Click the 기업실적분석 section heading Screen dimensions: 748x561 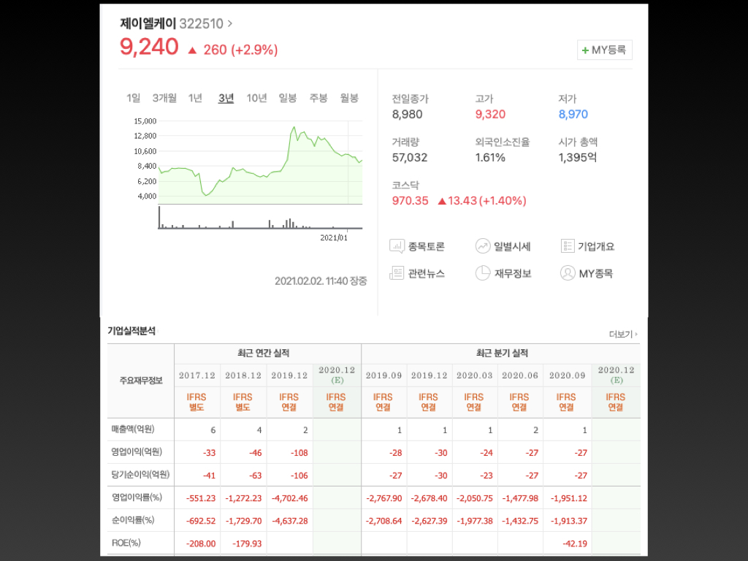(131, 331)
